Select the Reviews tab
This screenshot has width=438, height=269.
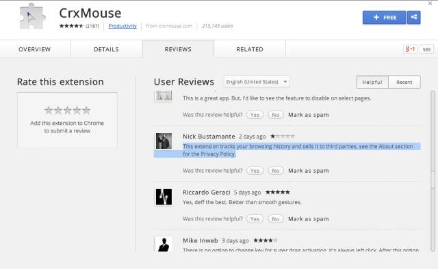[178, 49]
